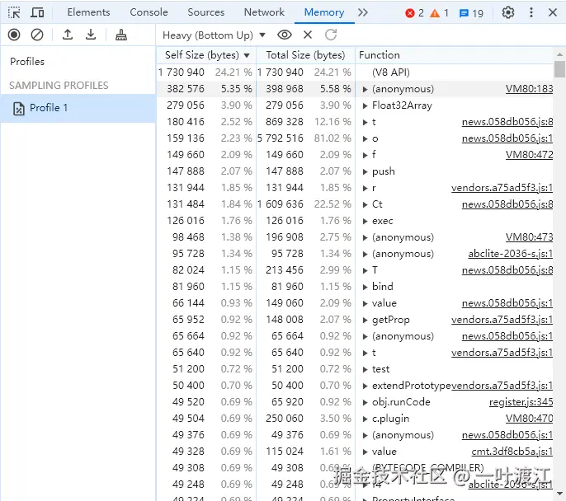Open abclite-2036-s.js:1 link in the 95 728 row
This screenshot has width=566, height=501.
pyautogui.click(x=511, y=254)
